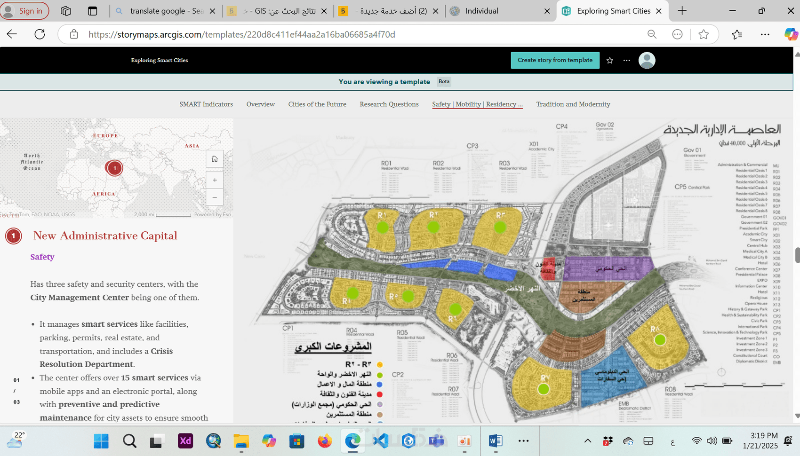Open Edge Workspaces
The height and width of the screenshot is (456, 800).
(x=66, y=11)
